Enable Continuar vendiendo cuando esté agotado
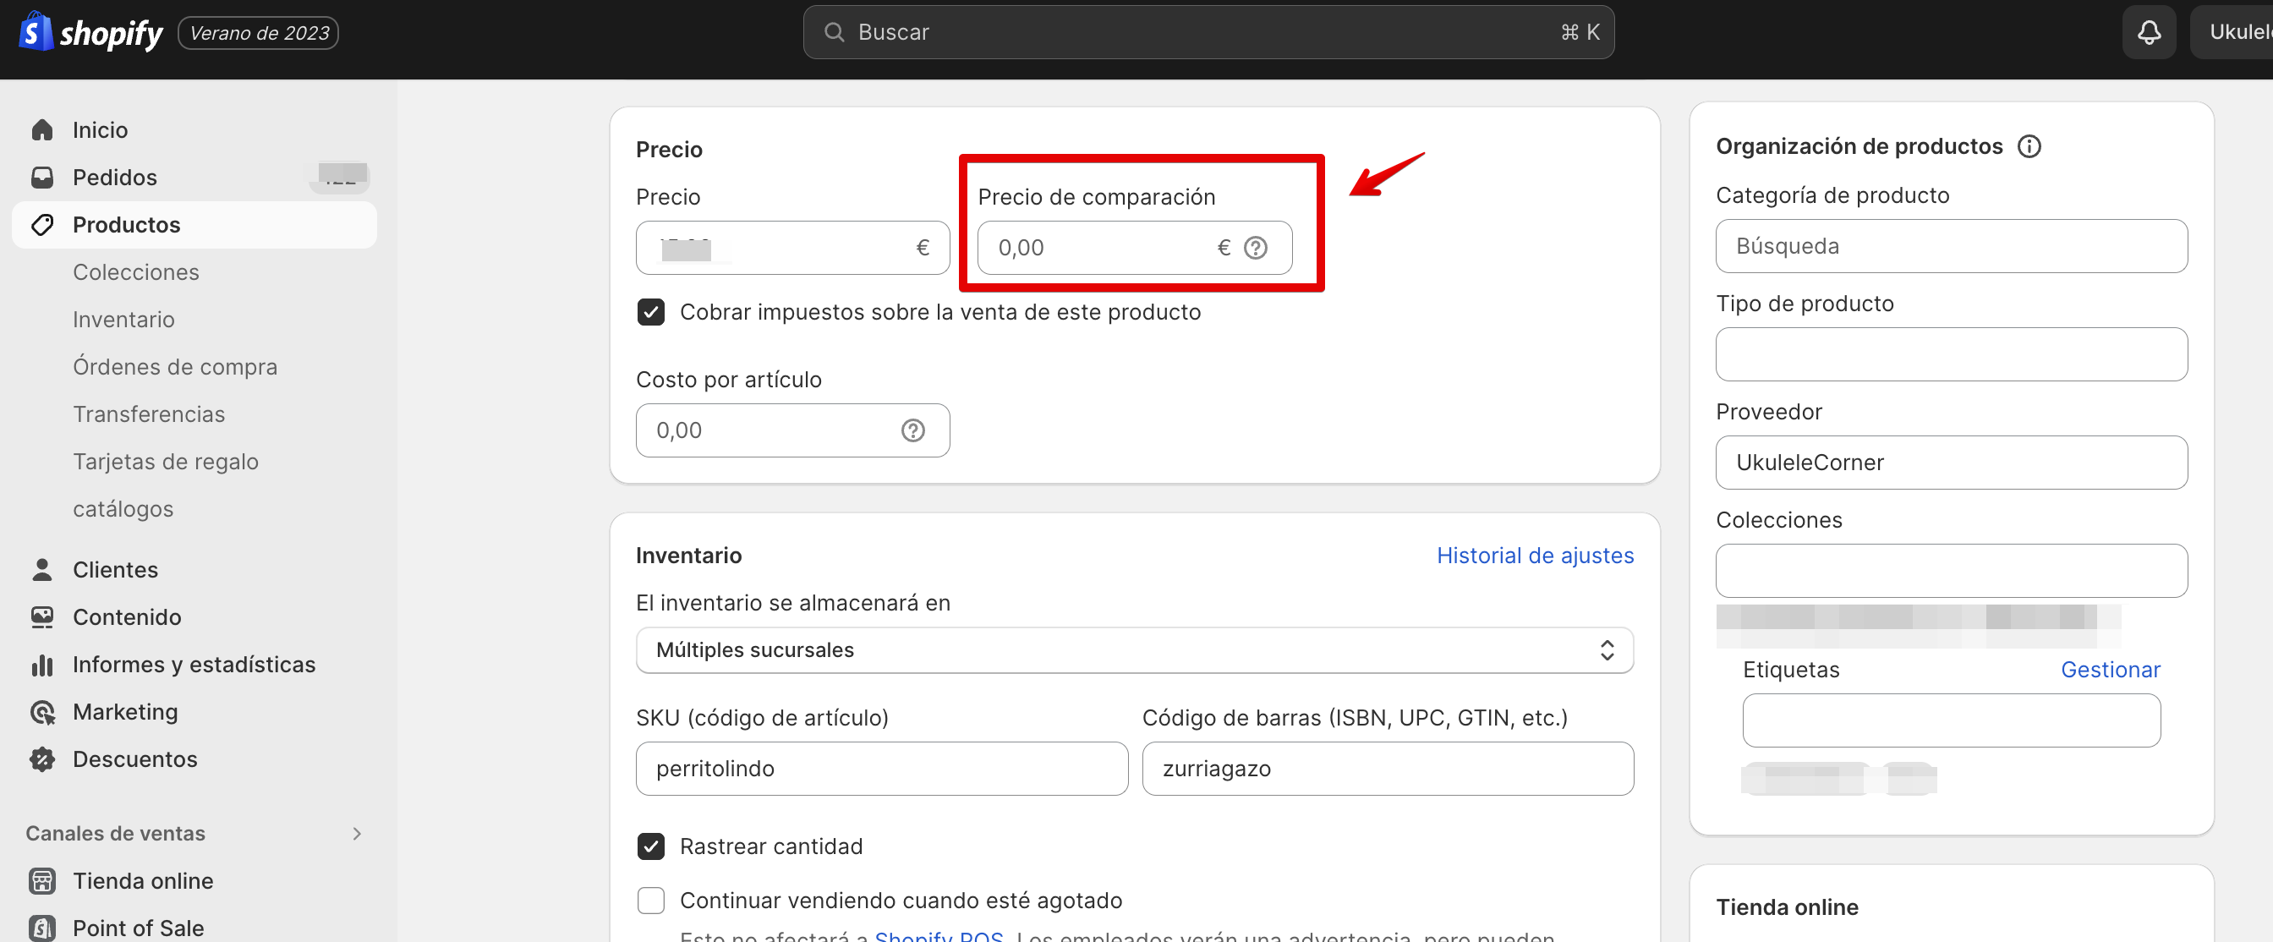Image resolution: width=2273 pixels, height=942 pixels. click(x=650, y=900)
